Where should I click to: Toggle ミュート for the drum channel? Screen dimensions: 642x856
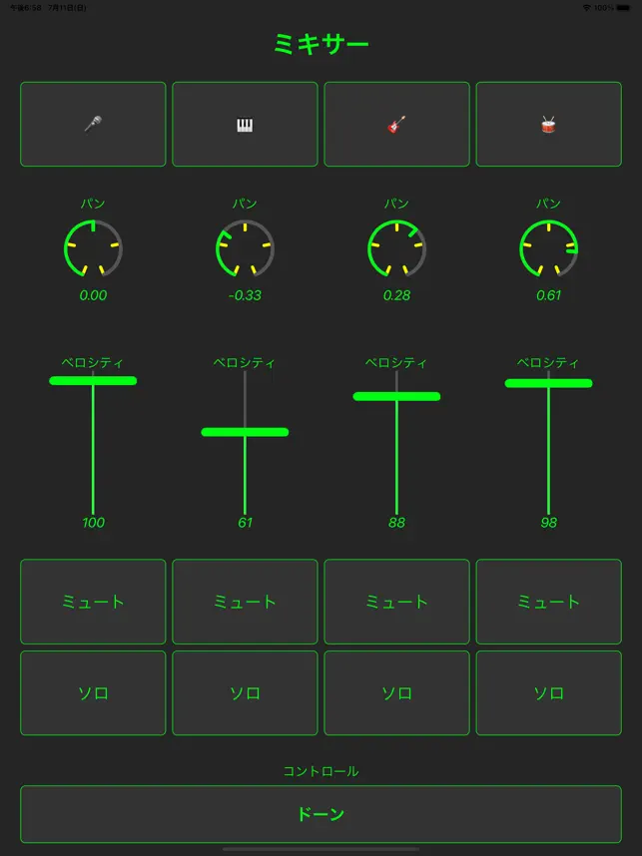pyautogui.click(x=548, y=602)
